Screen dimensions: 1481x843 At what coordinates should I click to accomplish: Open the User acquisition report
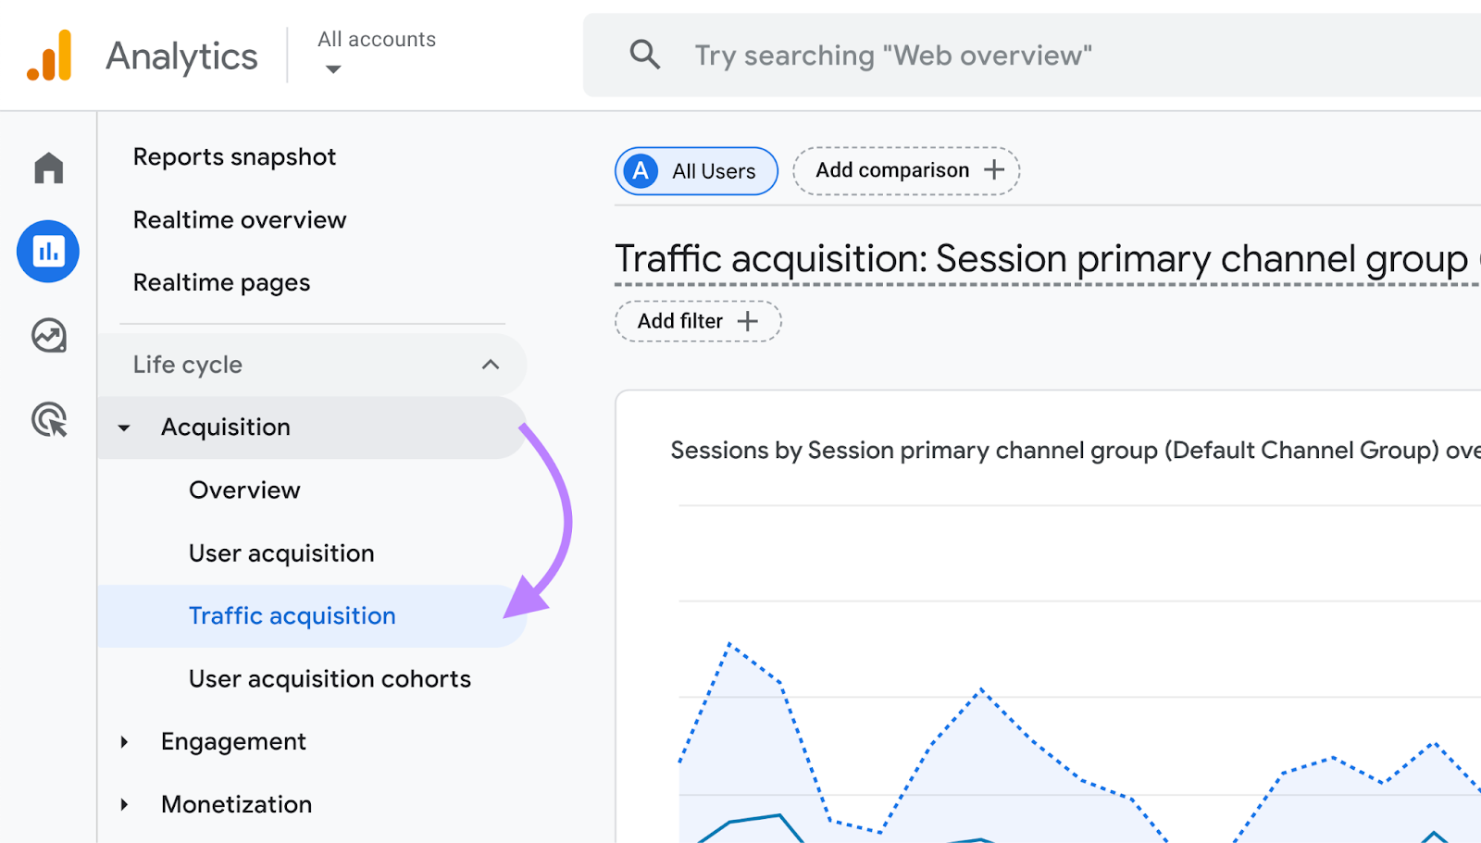click(280, 552)
